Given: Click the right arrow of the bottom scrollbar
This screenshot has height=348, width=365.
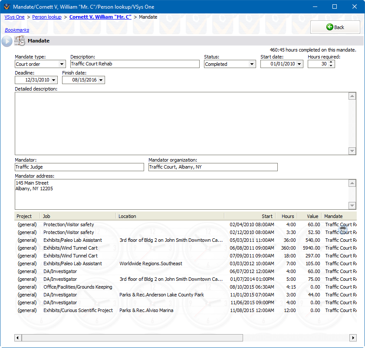Looking at the screenshot, I should [353, 338].
